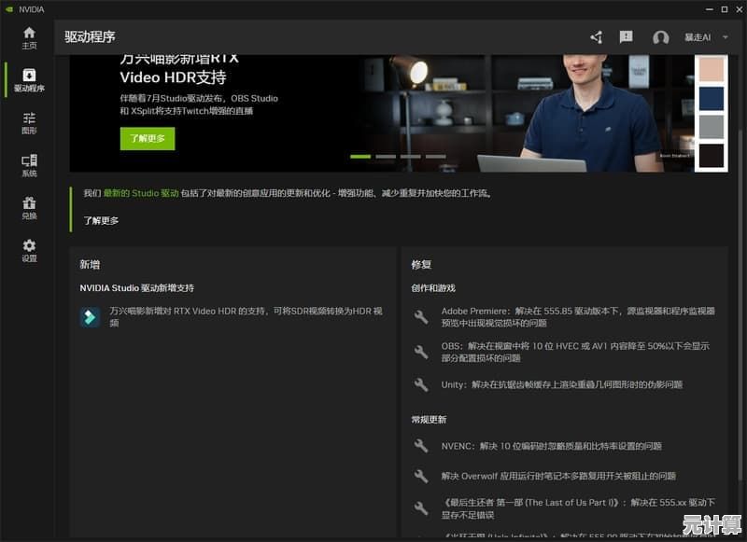Pick the navy blue color swatch in banner
Screen dimensions: 747x542
pos(711,98)
